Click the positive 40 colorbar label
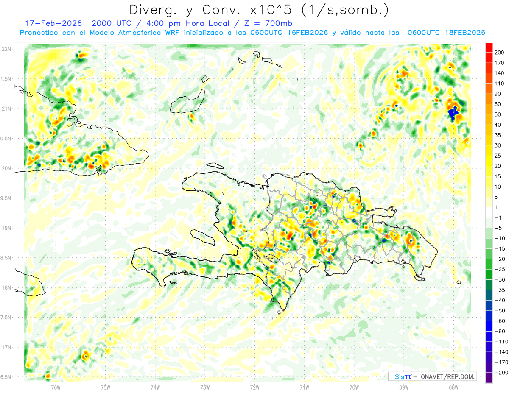The width and height of the screenshot is (509, 393). click(x=498, y=125)
